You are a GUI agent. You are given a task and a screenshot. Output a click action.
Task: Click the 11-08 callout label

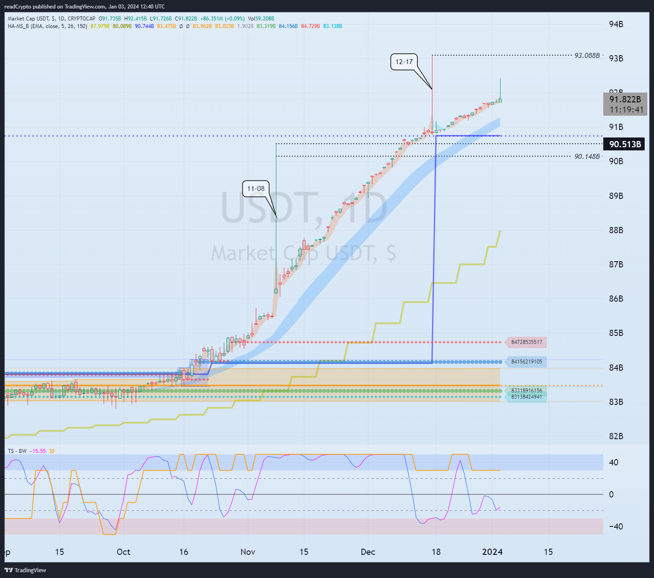[x=256, y=189]
